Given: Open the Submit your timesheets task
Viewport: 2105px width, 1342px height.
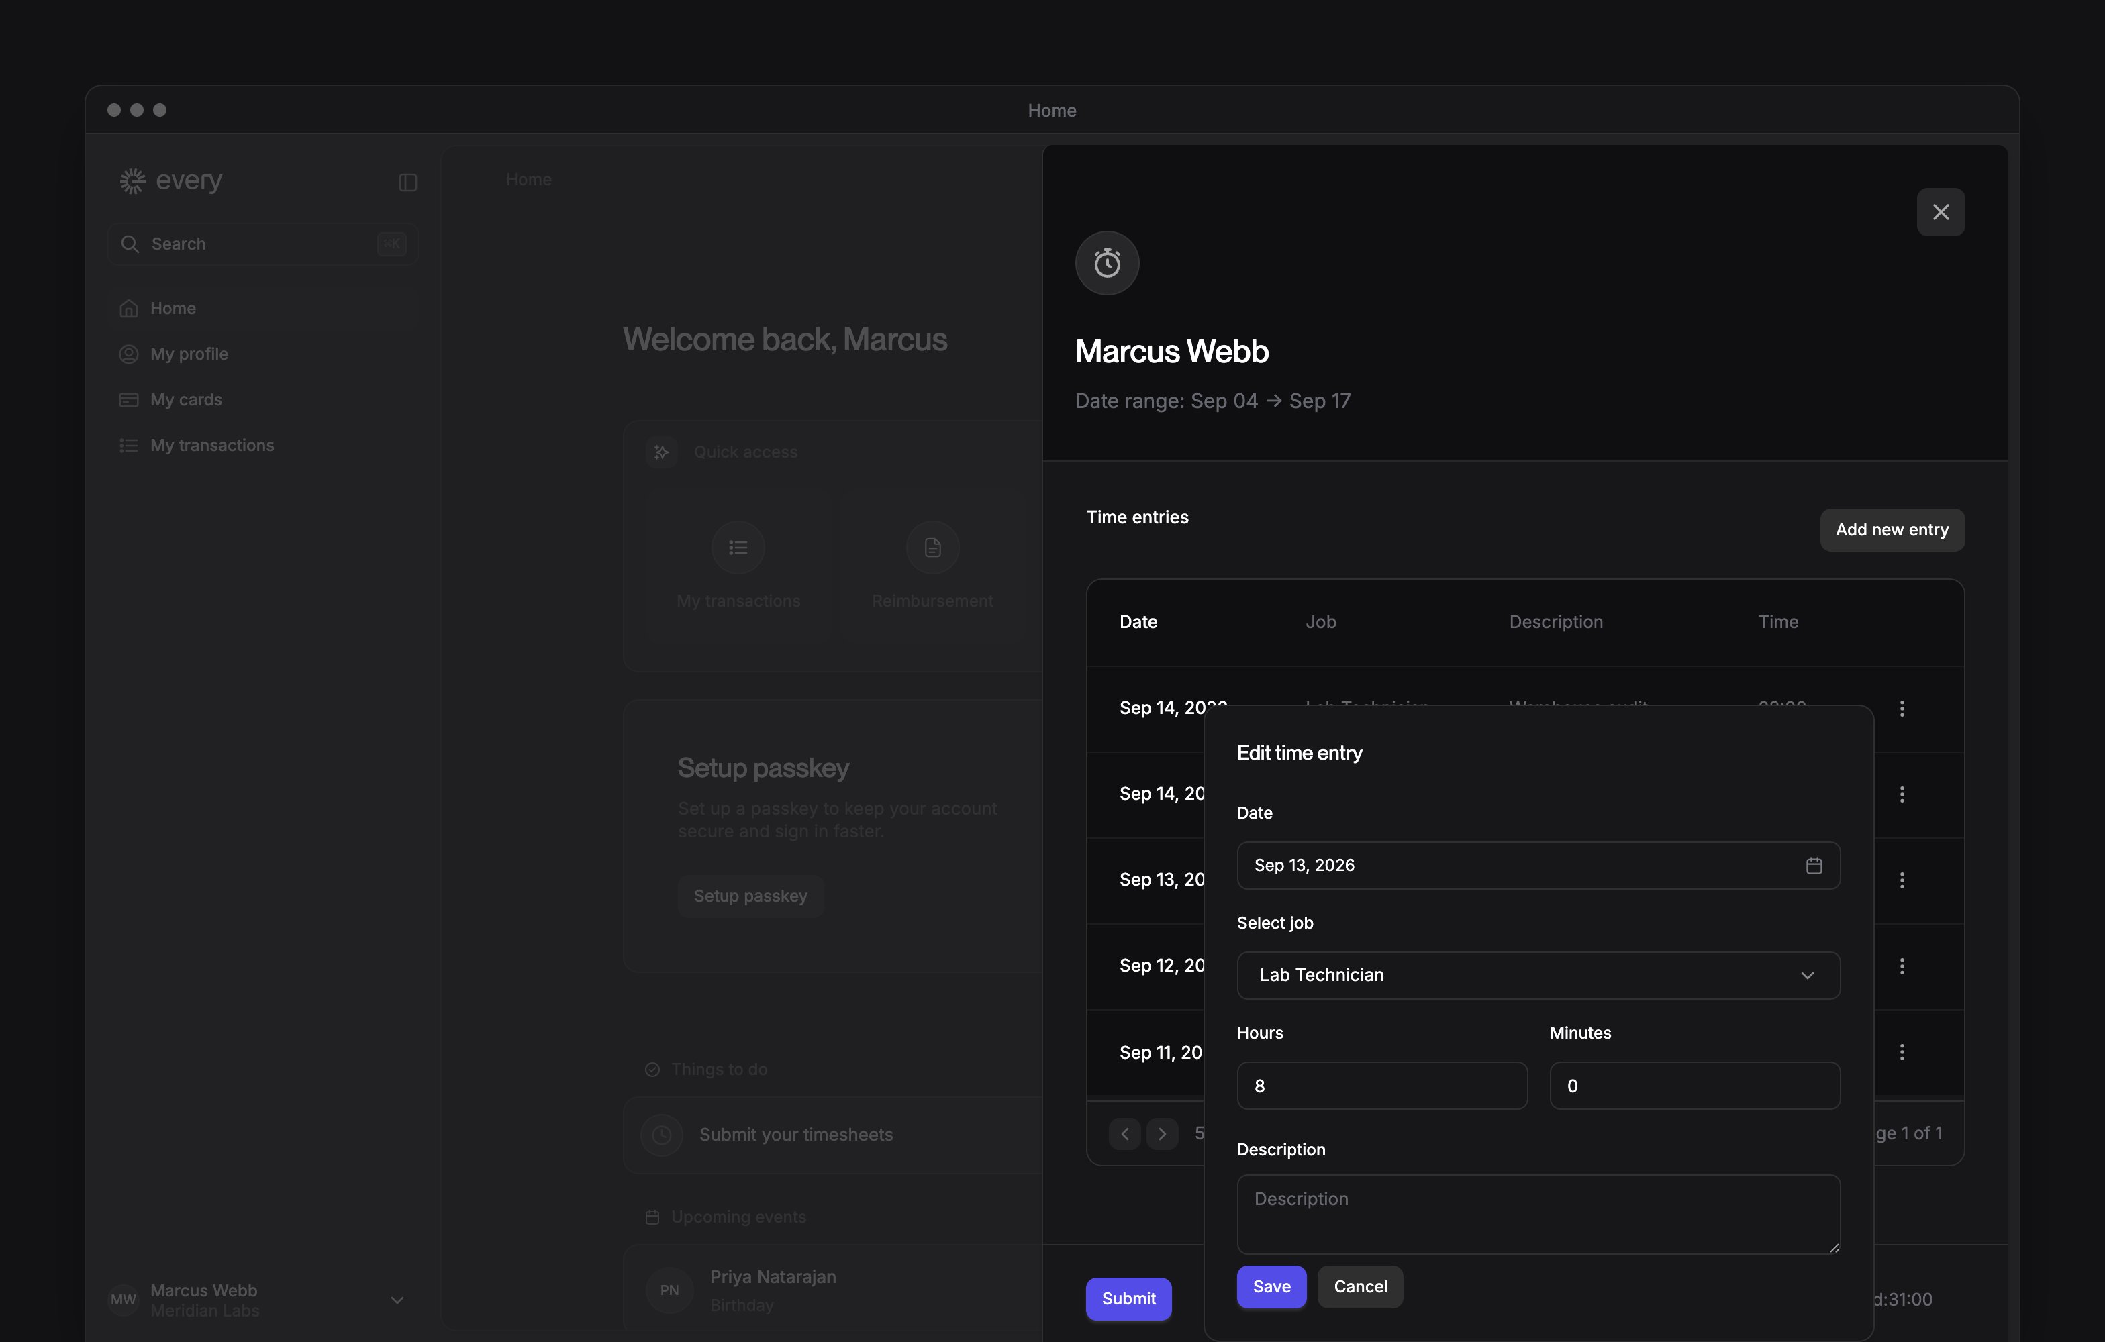Looking at the screenshot, I should click(x=832, y=1134).
